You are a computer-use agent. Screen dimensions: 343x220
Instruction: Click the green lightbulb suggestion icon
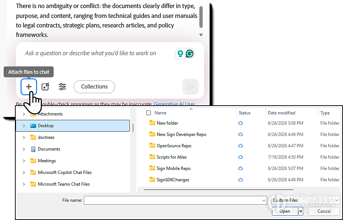coord(180,53)
